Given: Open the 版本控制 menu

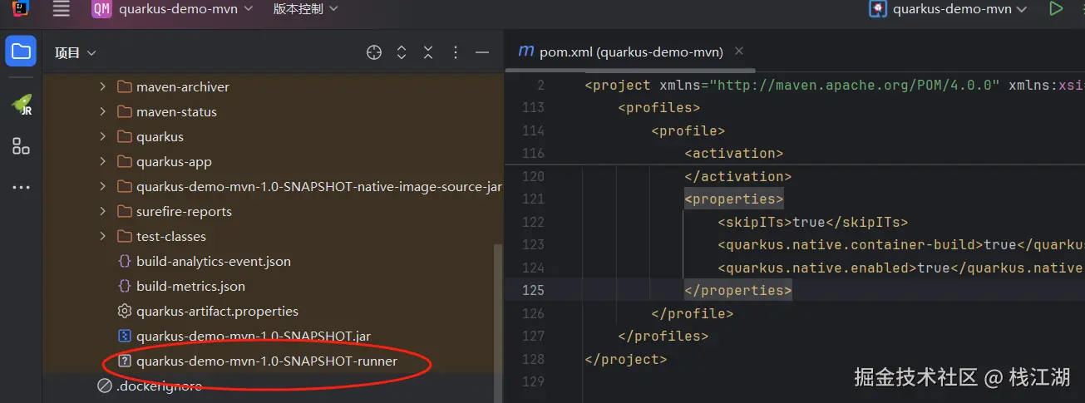Looking at the screenshot, I should tap(305, 9).
